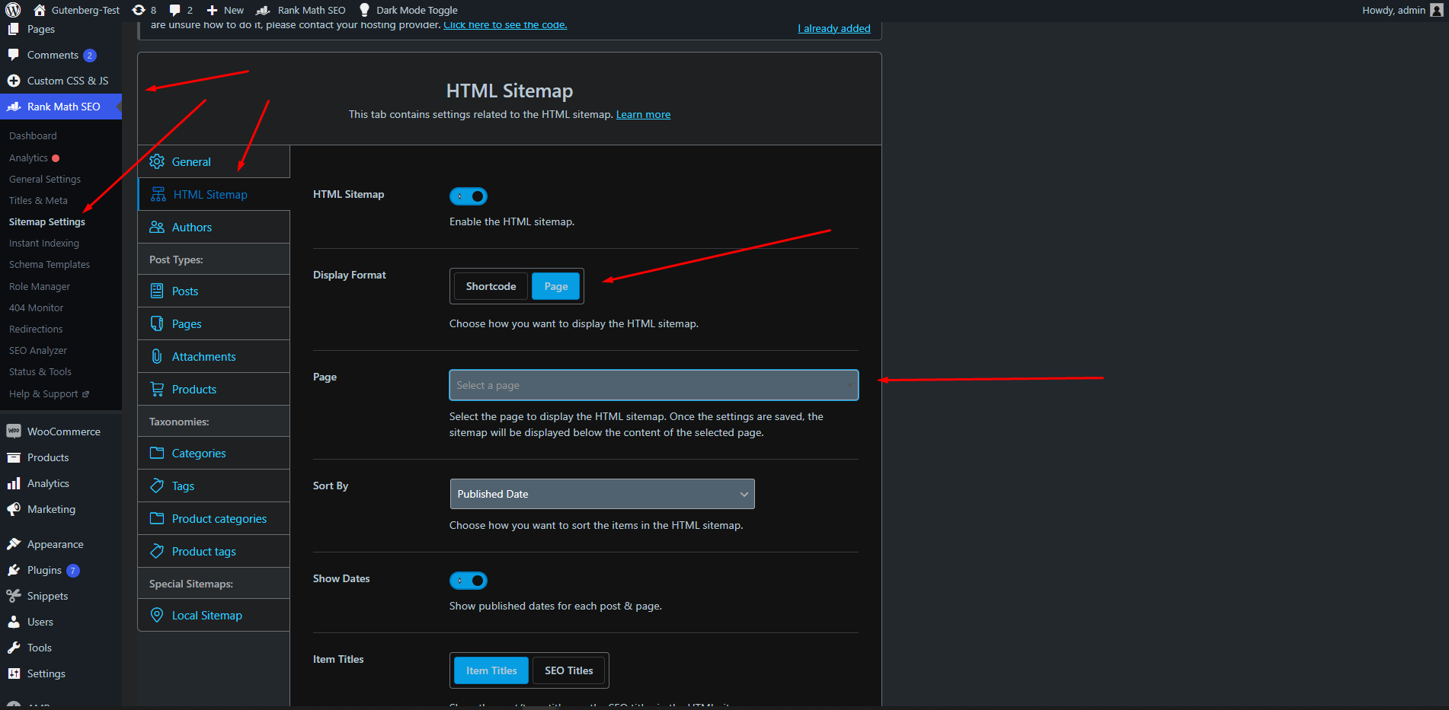Screen dimensions: 1449x710
Task: Click the 'I already added' link
Action: point(833,28)
